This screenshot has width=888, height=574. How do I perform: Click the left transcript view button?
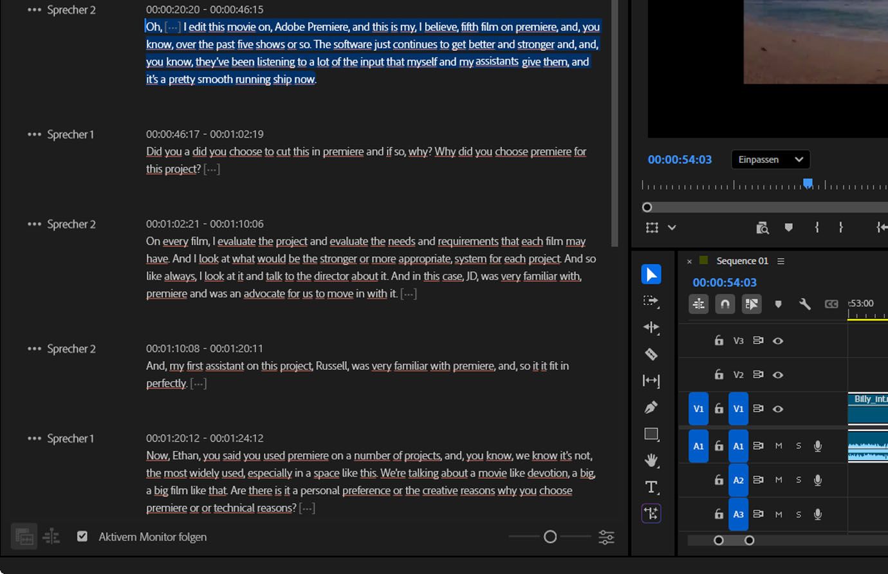pos(23,536)
